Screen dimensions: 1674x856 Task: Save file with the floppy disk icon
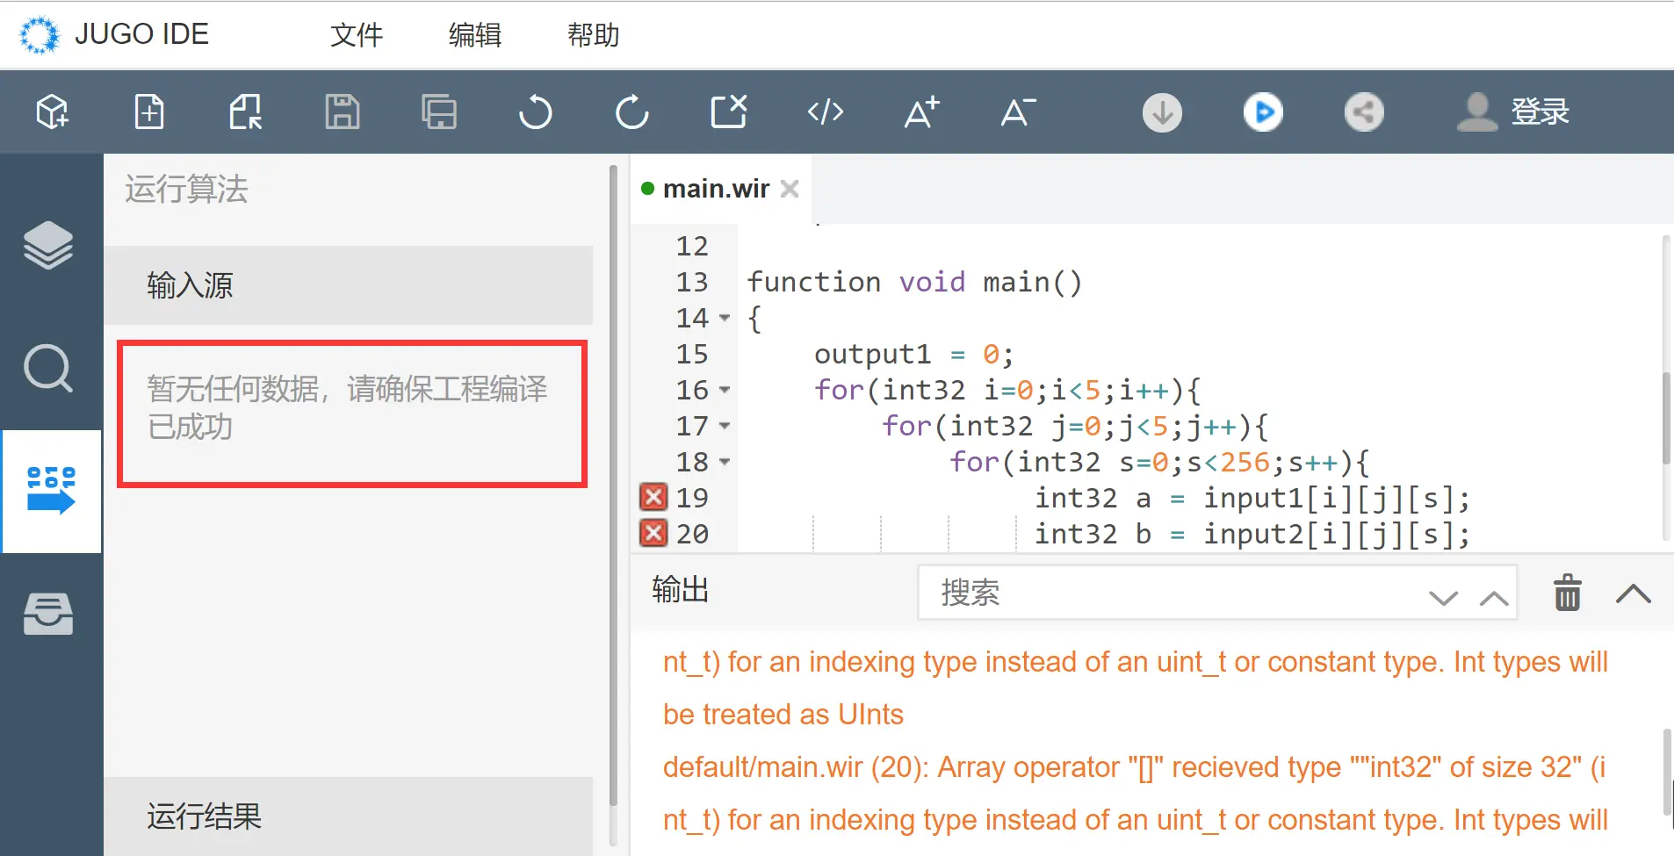point(343,112)
